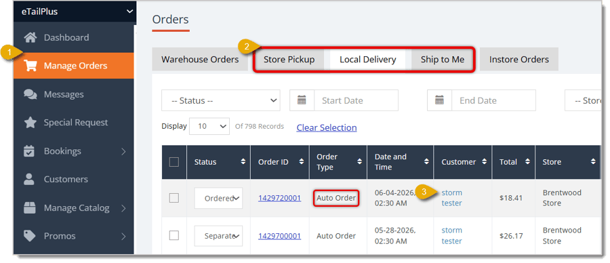Click Brentwood Store in the $26.17 row
The width and height of the screenshot is (610, 263).
point(562,236)
